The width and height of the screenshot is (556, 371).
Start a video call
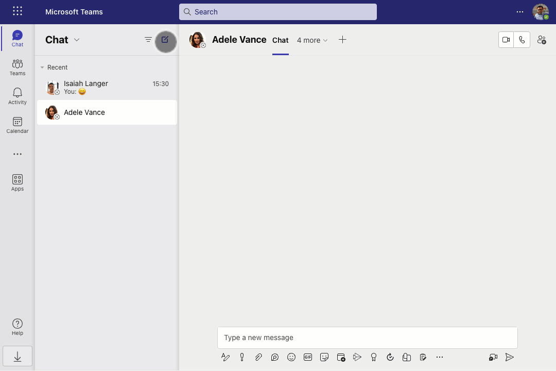(506, 40)
